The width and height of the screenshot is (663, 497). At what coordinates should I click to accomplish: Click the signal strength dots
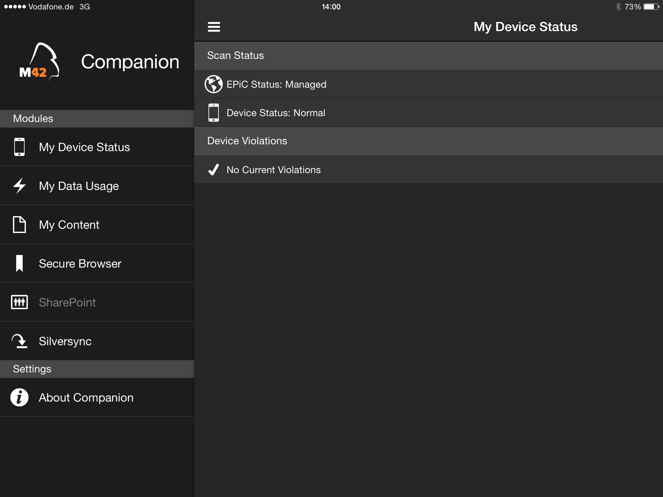click(x=15, y=7)
